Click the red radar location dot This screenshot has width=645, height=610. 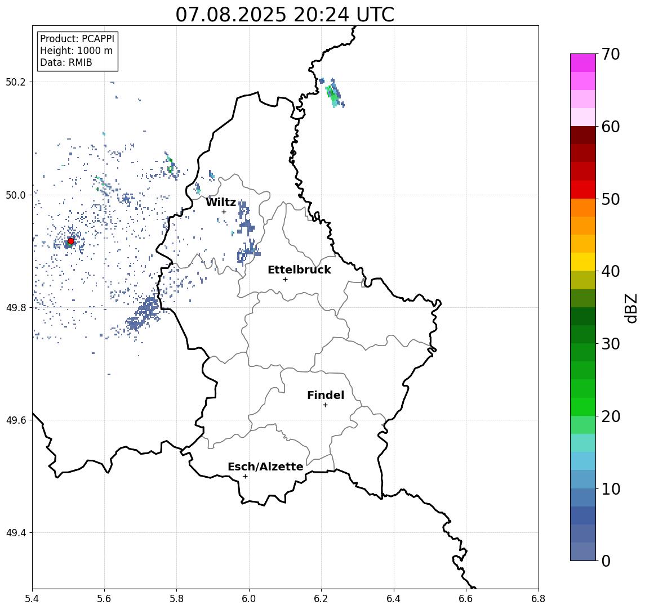click(71, 241)
